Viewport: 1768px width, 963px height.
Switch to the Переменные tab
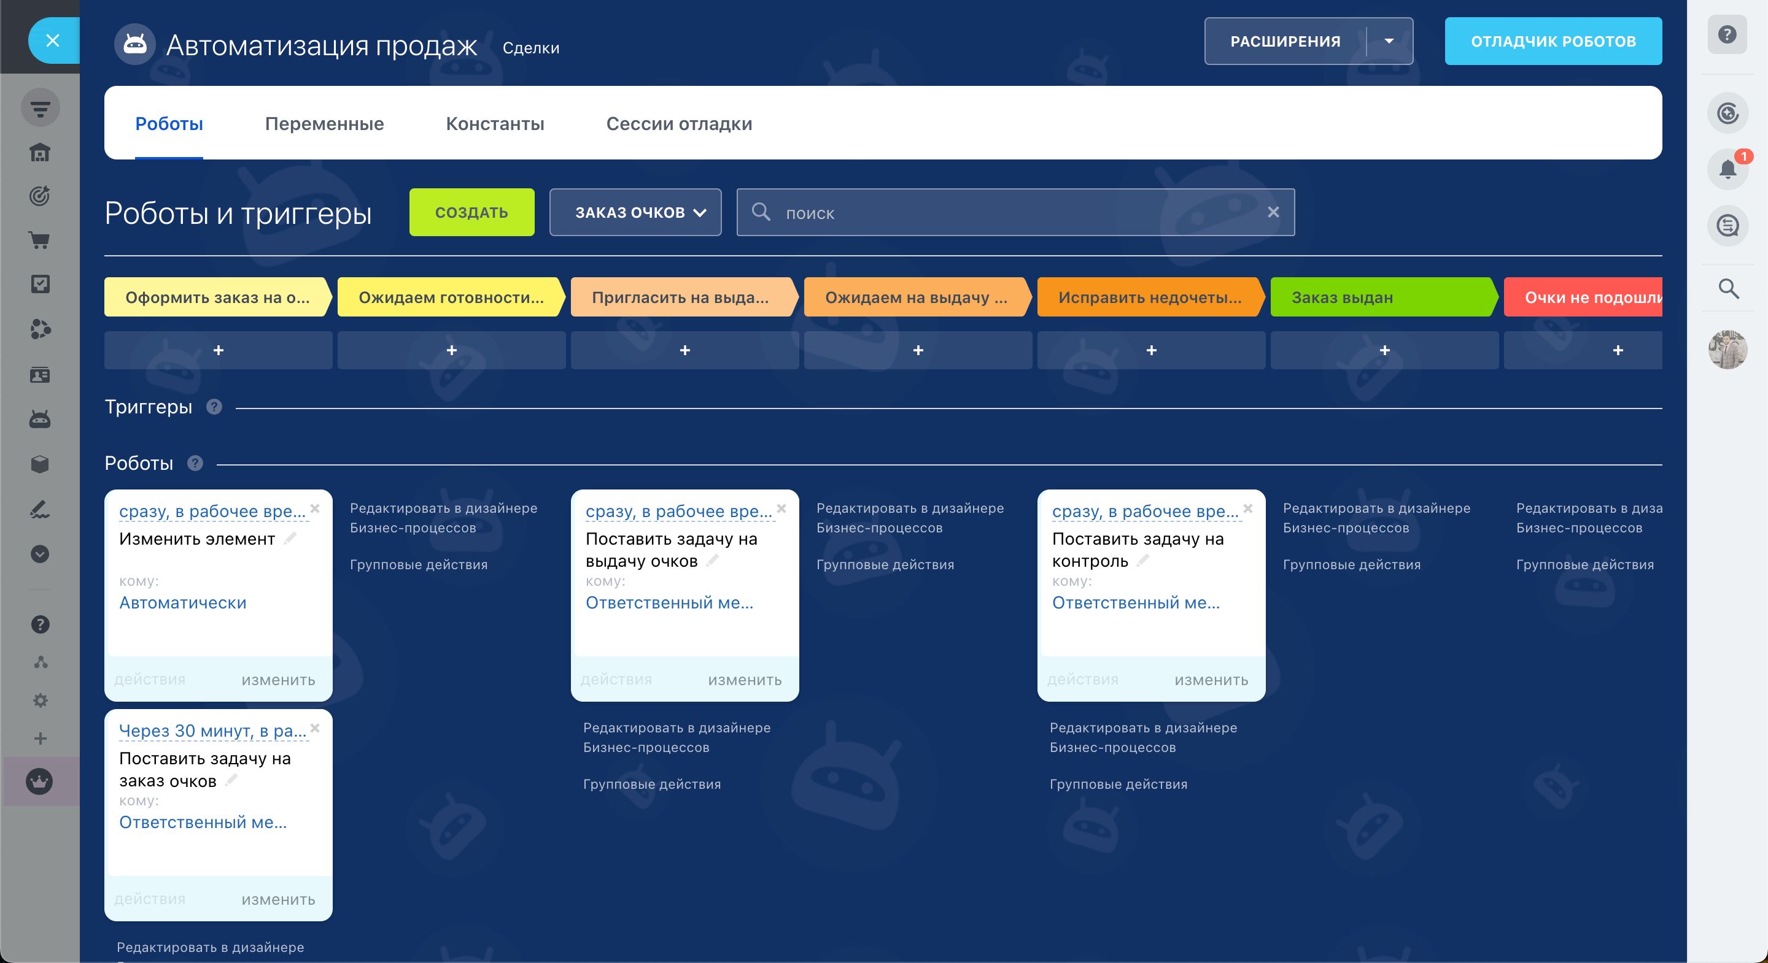pyautogui.click(x=324, y=124)
